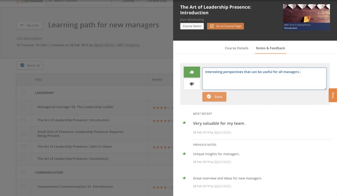337x196 pixels.
Task: Click the search magnifier icon
Action: point(50,1)
